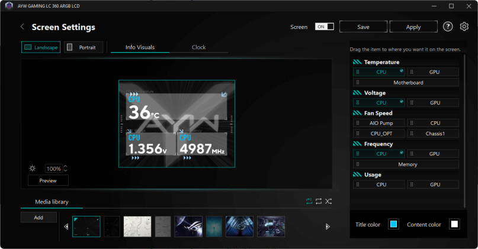This screenshot has height=249, width=478.
Task: Click the Save button
Action: click(363, 27)
